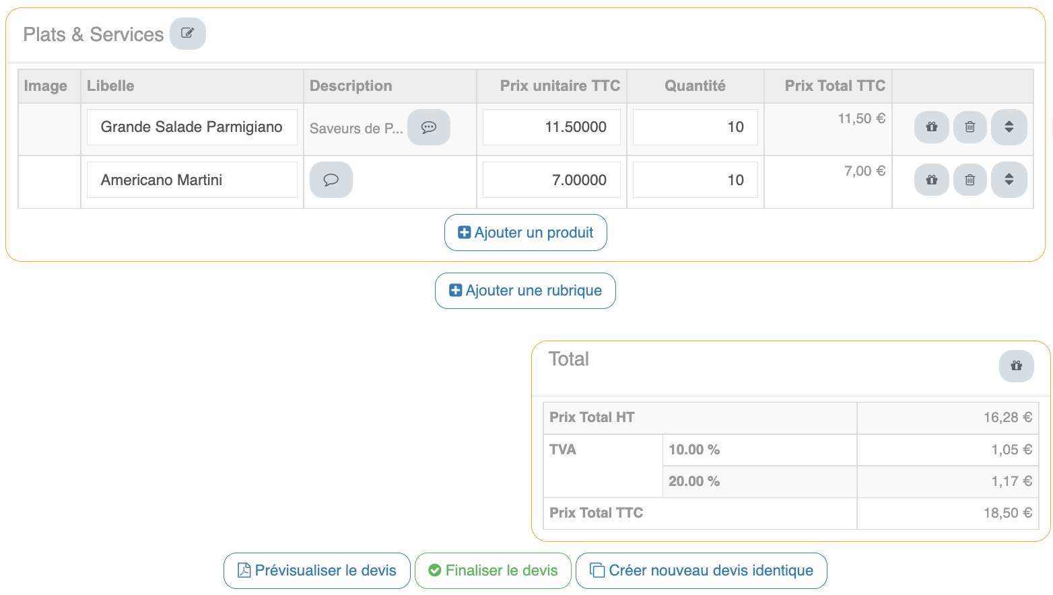Edit the Plats & Services section title
The image size is (1053, 595).
pyautogui.click(x=187, y=34)
